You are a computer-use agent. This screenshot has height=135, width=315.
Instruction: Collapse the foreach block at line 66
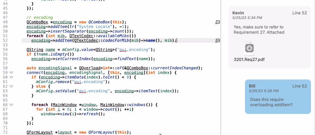11,105
